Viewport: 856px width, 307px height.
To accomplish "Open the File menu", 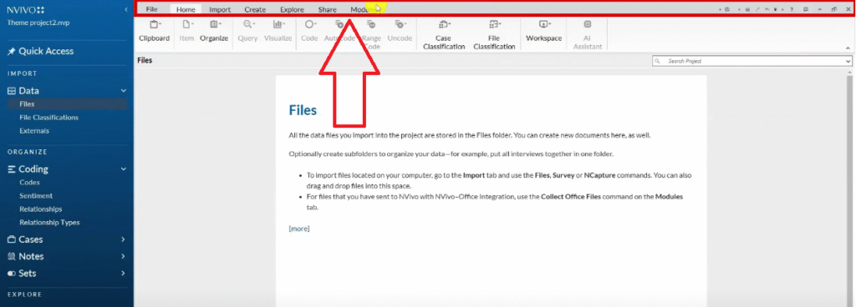I will coord(152,9).
